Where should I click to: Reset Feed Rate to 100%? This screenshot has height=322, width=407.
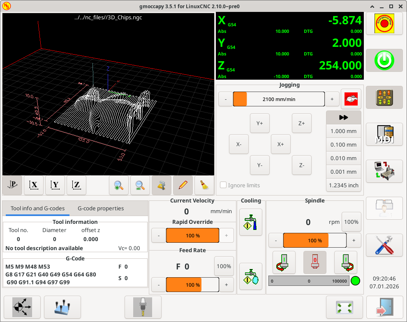224,266
